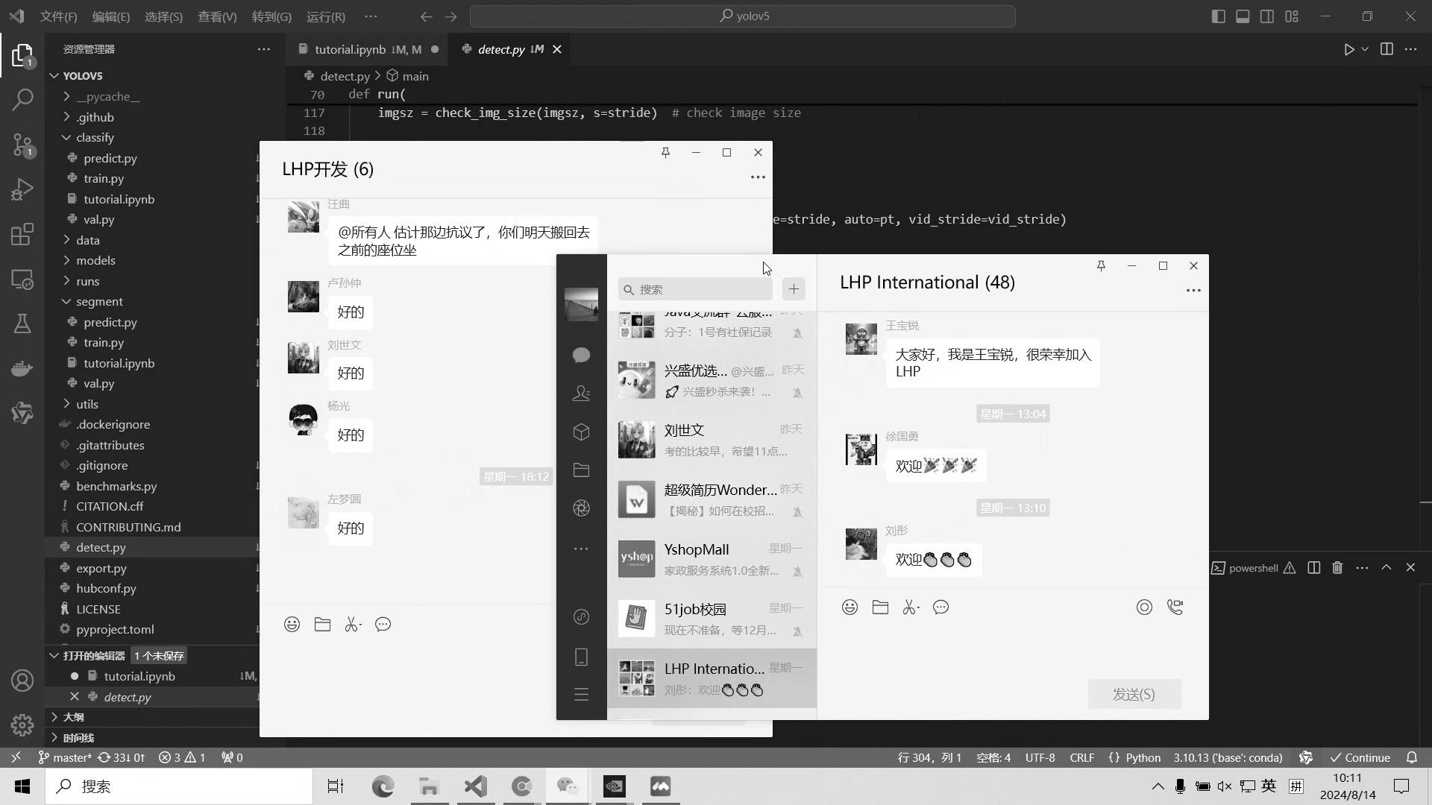Click the 发送(S) send button
Image resolution: width=1432 pixels, height=805 pixels.
pos(1134,694)
